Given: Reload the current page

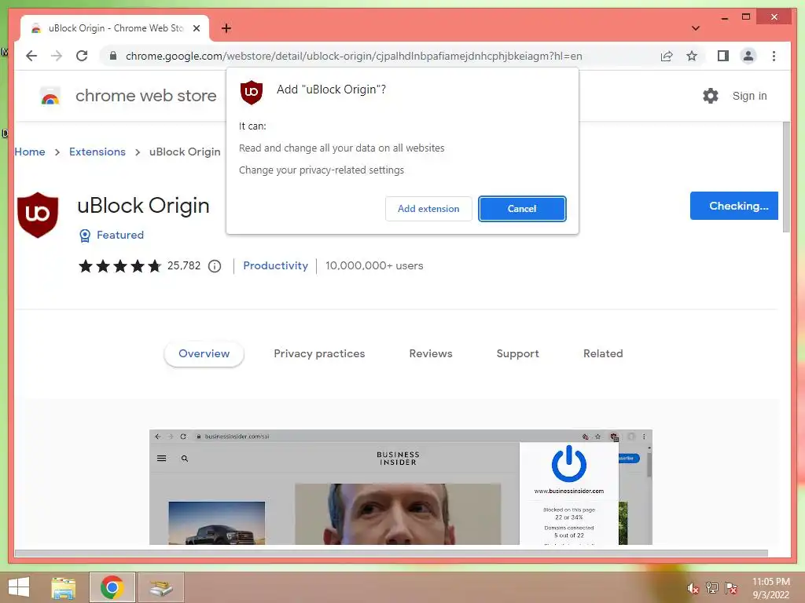Looking at the screenshot, I should (x=82, y=56).
